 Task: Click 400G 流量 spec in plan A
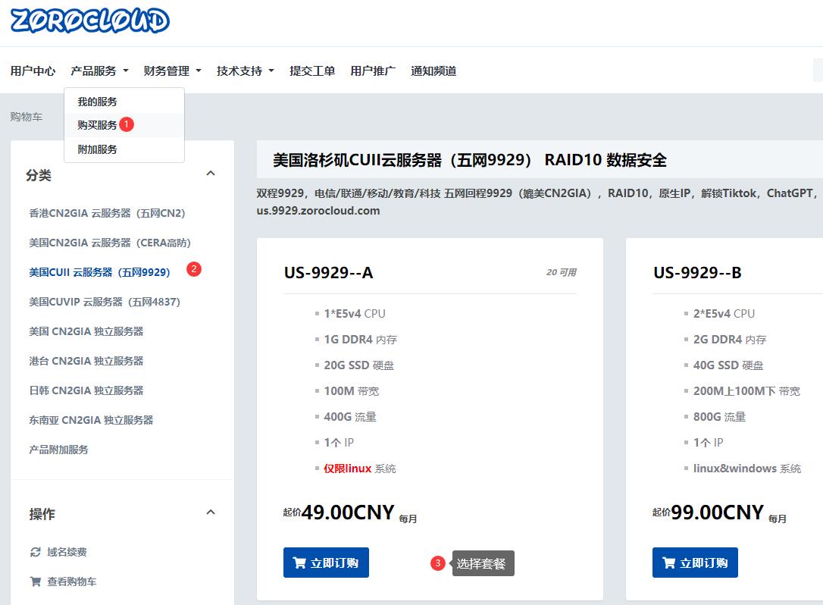tap(350, 417)
